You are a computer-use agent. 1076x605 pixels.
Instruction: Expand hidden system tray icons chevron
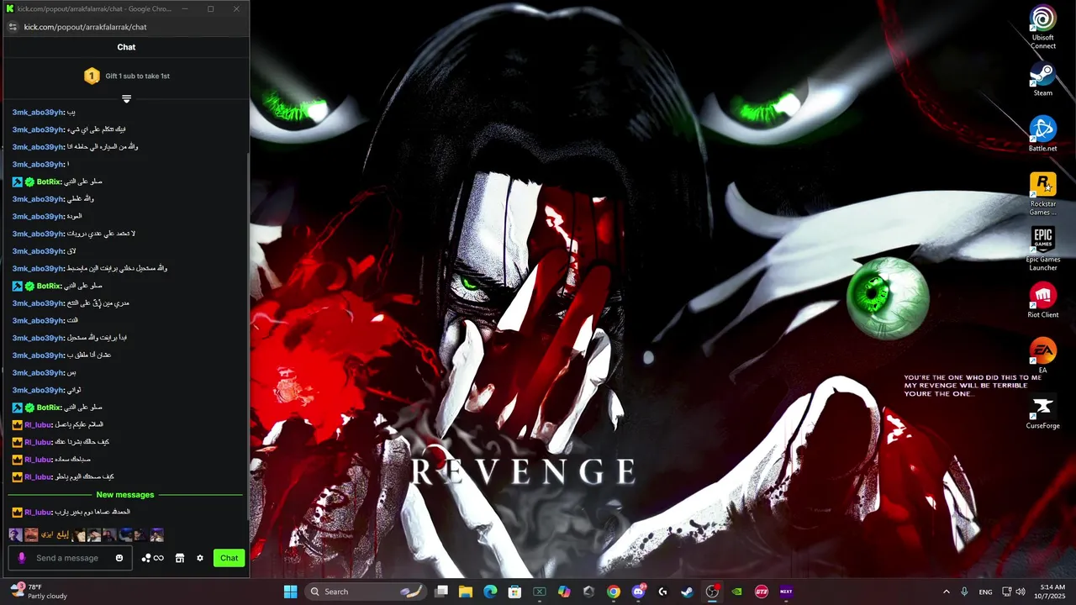(946, 592)
